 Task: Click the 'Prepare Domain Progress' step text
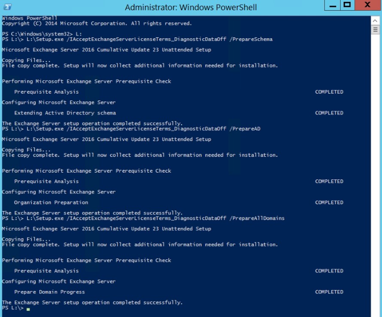click(49, 292)
